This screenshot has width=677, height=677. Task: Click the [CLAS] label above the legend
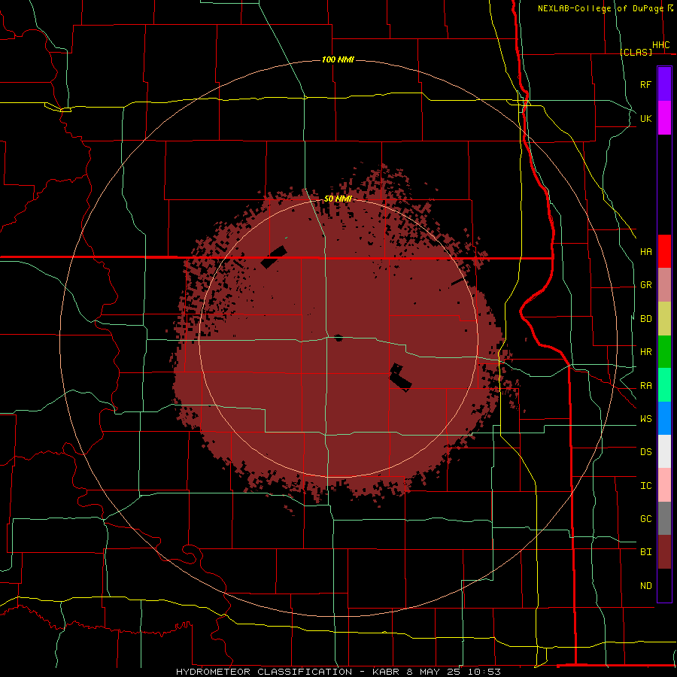tap(636, 52)
